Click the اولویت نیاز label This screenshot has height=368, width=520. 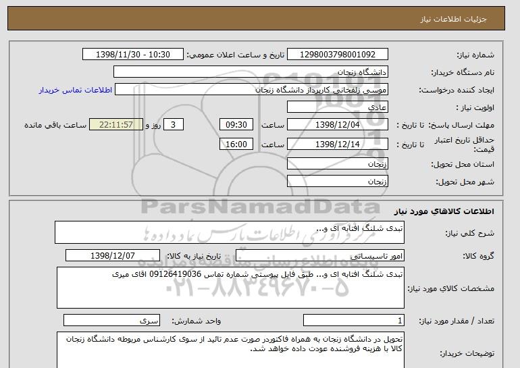pyautogui.click(x=475, y=107)
